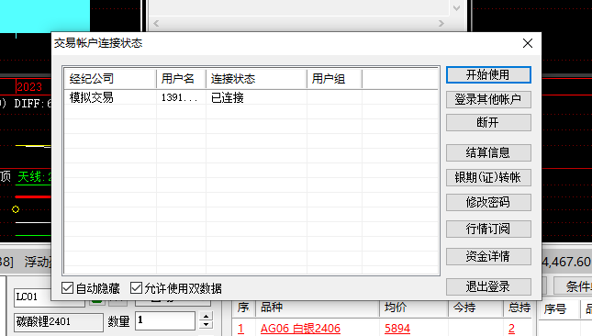Click the total holding value 2 link
The height and width of the screenshot is (336, 592).
tap(511, 329)
